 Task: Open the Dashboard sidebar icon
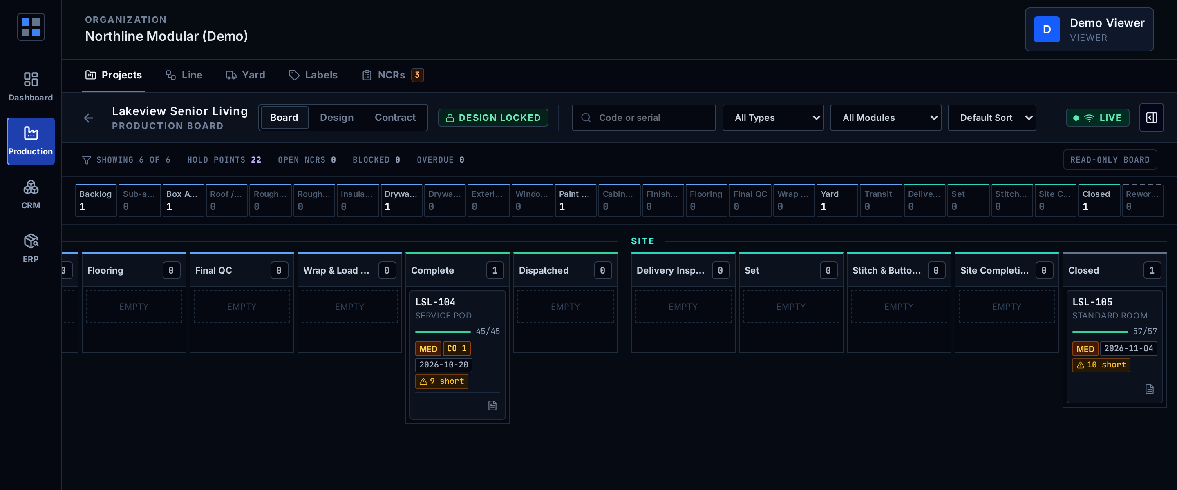tap(31, 87)
